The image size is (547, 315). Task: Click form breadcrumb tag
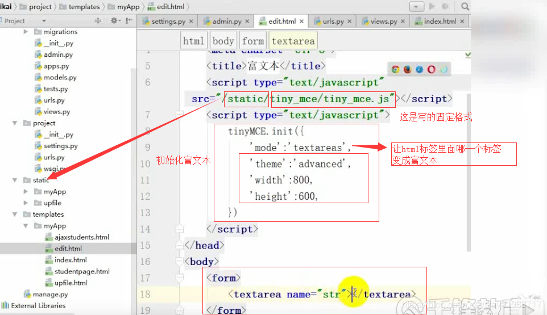(x=253, y=41)
